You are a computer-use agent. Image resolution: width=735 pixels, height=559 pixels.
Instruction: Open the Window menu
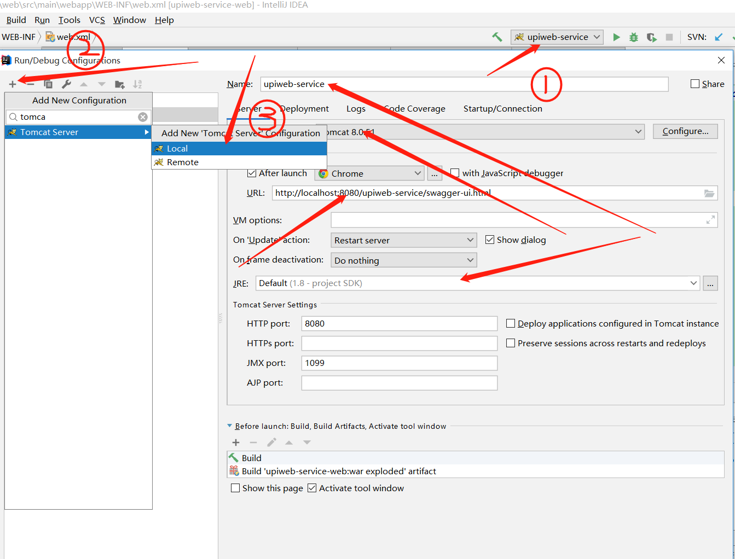[130, 20]
